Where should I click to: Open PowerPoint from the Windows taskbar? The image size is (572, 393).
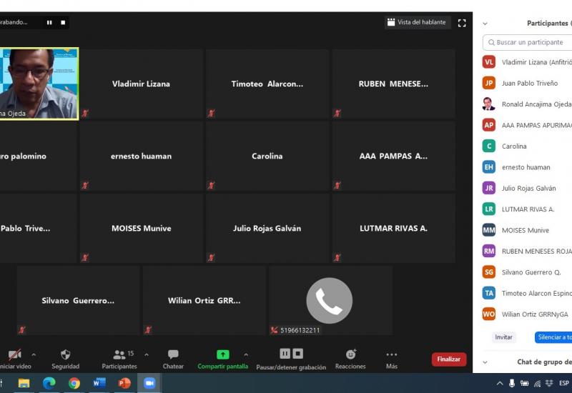(x=124, y=383)
